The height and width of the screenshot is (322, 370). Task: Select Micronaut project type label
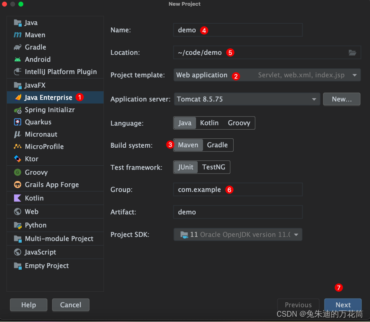[41, 135]
